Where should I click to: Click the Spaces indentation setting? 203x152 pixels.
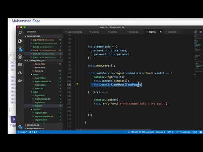pyautogui.click(x=161, y=132)
